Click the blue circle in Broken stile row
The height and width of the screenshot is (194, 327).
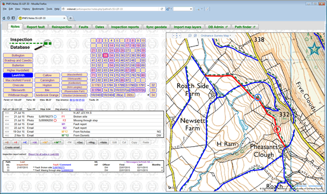click(55, 117)
